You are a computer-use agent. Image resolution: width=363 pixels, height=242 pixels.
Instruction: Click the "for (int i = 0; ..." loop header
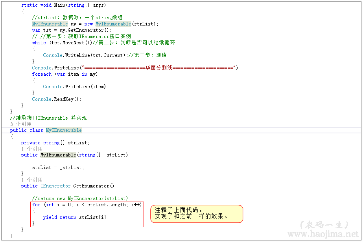87,205
